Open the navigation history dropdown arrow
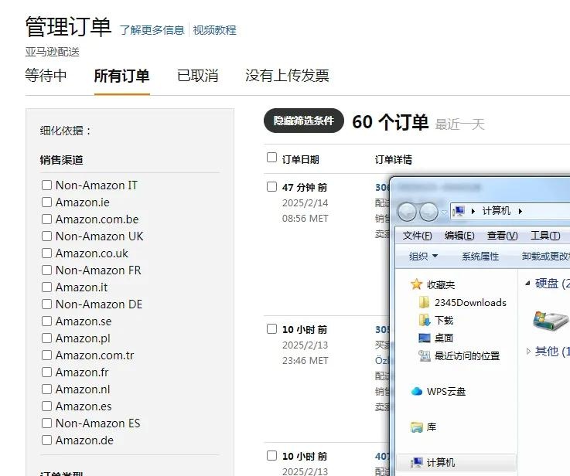 444,212
